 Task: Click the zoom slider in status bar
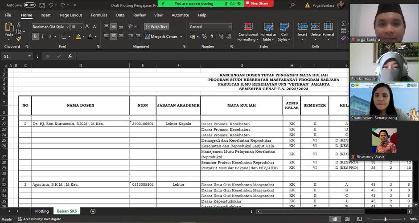pyautogui.click(x=385, y=219)
